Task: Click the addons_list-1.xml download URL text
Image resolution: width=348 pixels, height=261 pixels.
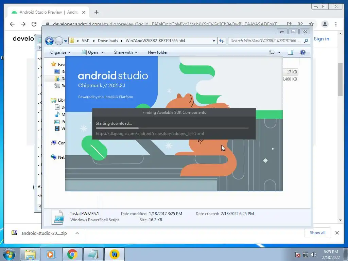Action: click(x=150, y=134)
